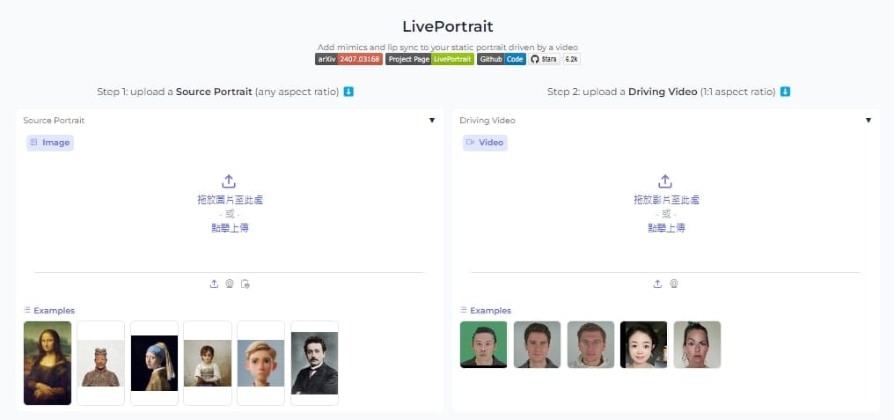Click the 拖放影片至此處 drop text
This screenshot has height=420, width=894.
click(x=666, y=200)
